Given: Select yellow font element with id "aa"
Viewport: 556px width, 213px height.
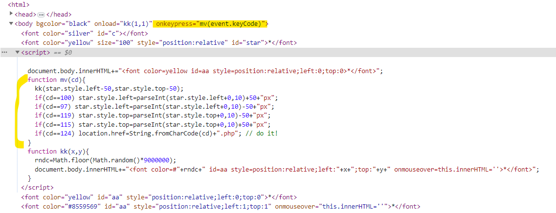Looking at the screenshot, I should coord(159,197).
